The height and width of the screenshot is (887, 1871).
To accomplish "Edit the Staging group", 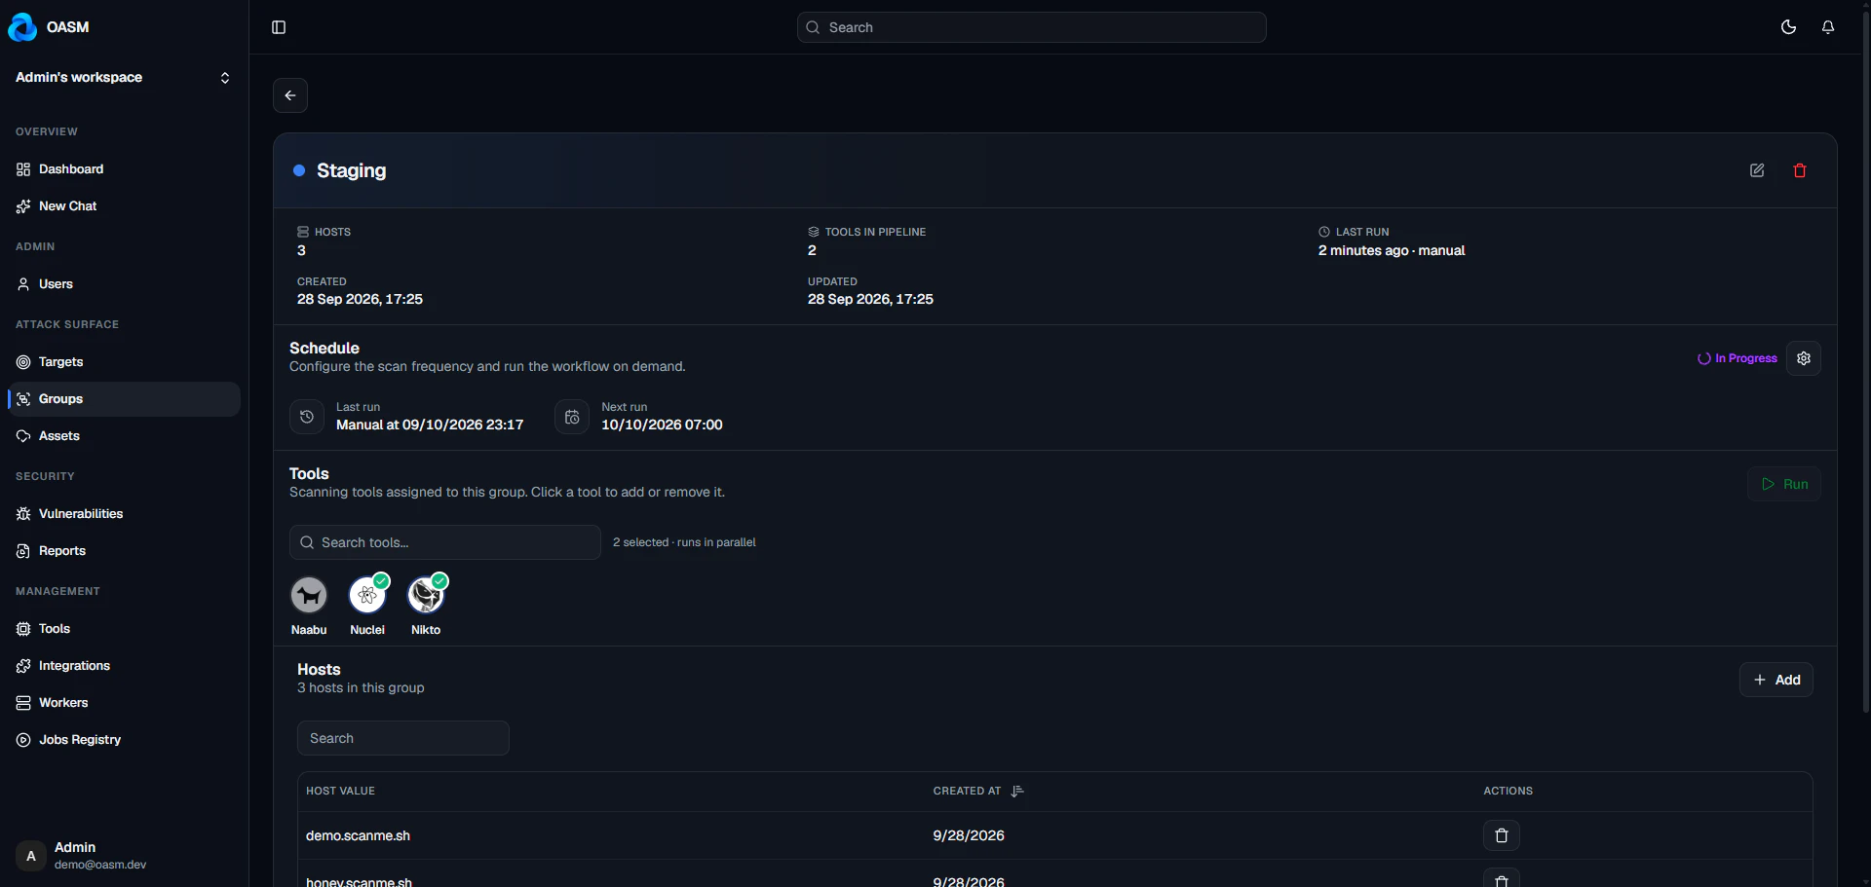I will [1757, 170].
